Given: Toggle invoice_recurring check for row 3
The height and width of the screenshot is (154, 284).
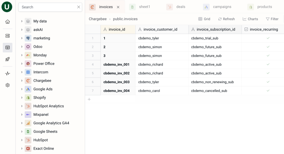Looking at the screenshot, I should 268,56.
